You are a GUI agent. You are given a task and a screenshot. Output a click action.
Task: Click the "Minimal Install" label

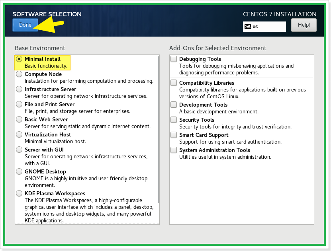tap(43, 59)
